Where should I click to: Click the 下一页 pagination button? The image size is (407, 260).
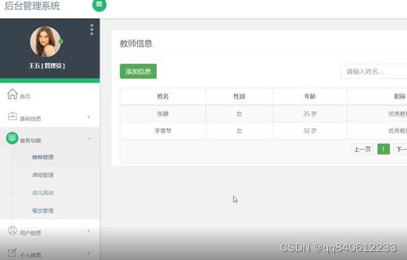[x=400, y=149]
